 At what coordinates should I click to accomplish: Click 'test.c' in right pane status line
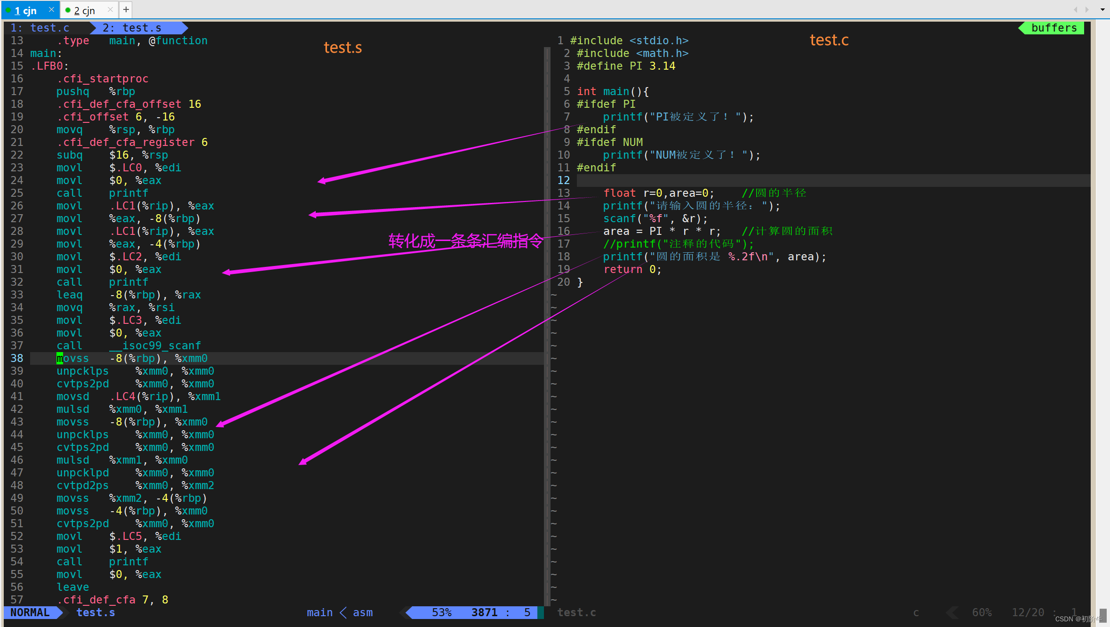pos(576,612)
